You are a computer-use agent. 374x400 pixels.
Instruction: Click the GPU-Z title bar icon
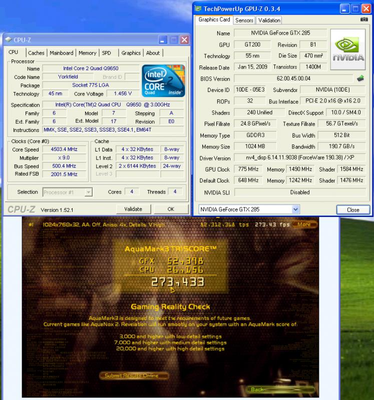click(x=198, y=8)
